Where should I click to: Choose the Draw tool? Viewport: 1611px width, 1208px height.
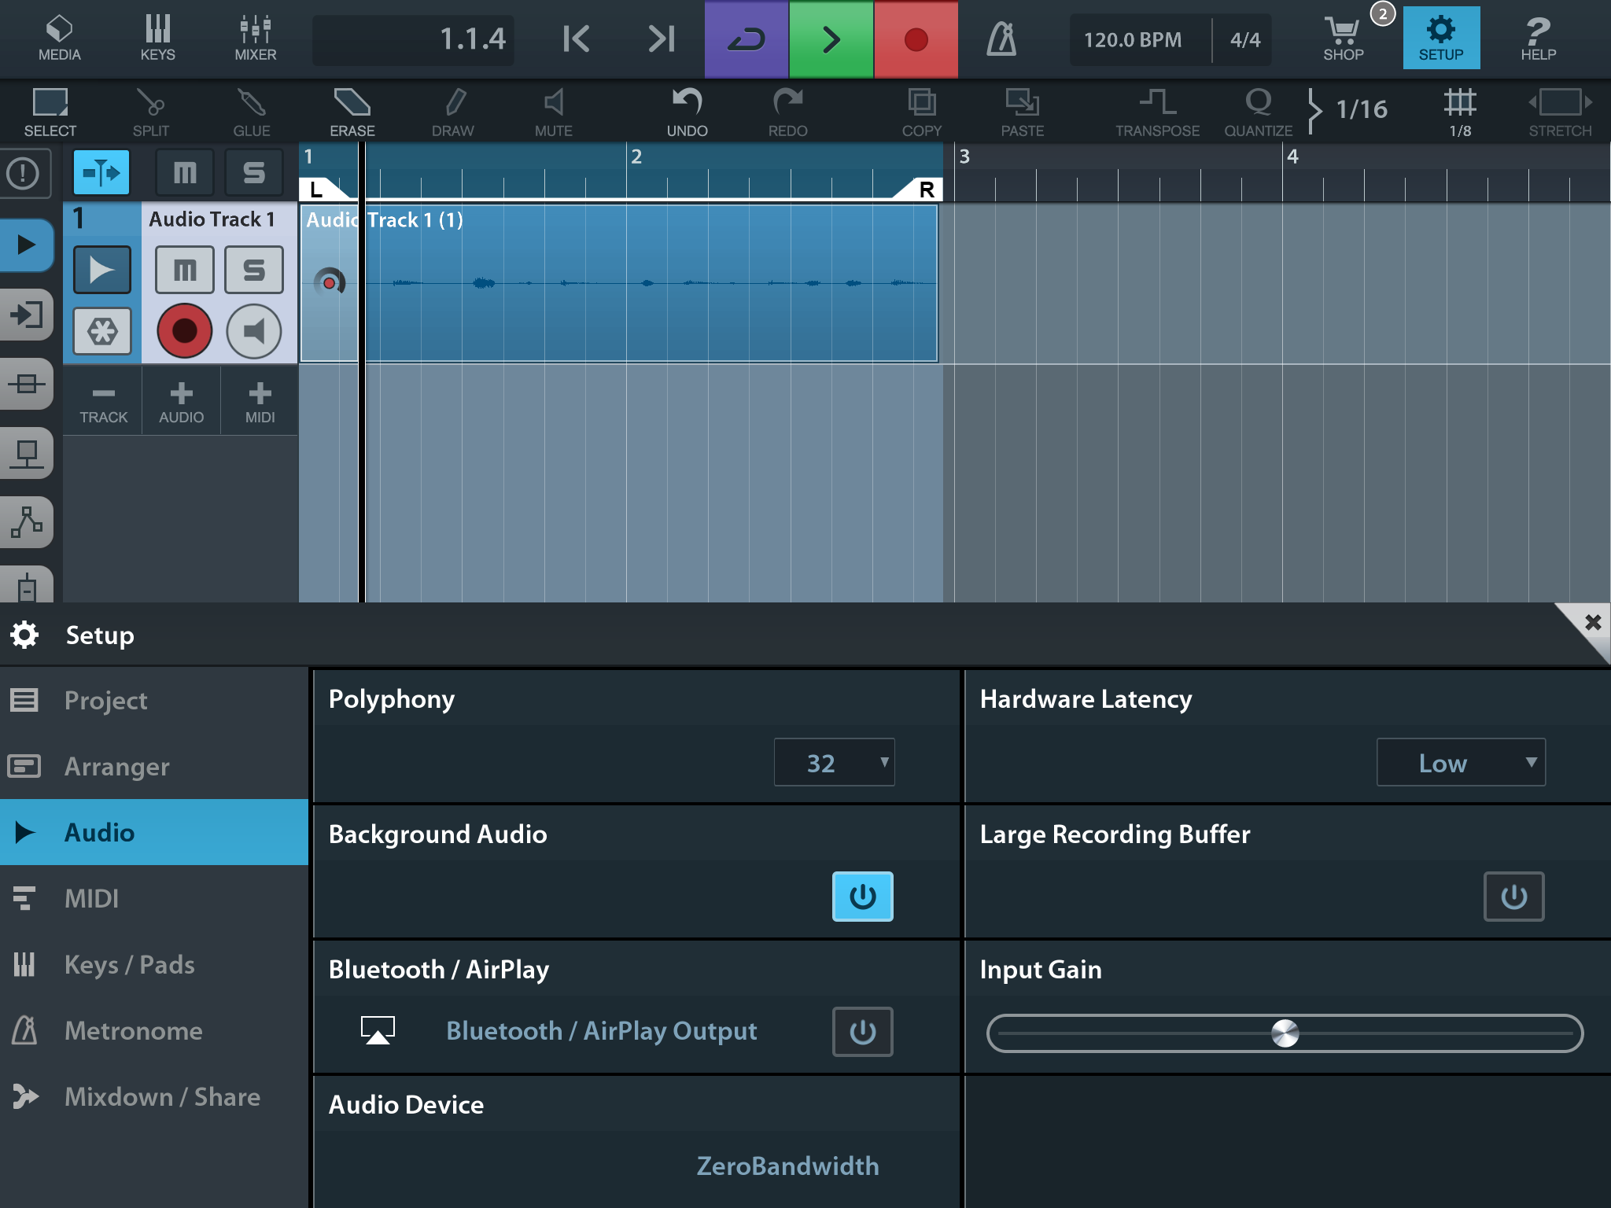(x=453, y=111)
